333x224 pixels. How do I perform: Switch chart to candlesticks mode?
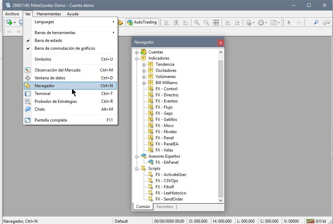(x=176, y=22)
